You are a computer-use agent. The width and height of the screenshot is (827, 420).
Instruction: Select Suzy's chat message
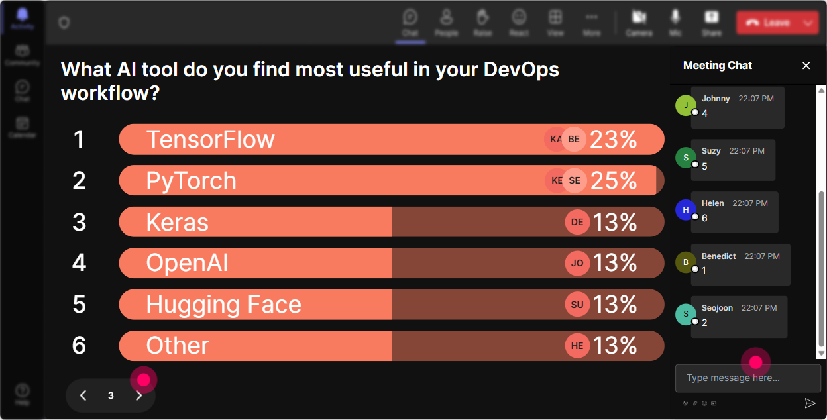[x=733, y=160]
